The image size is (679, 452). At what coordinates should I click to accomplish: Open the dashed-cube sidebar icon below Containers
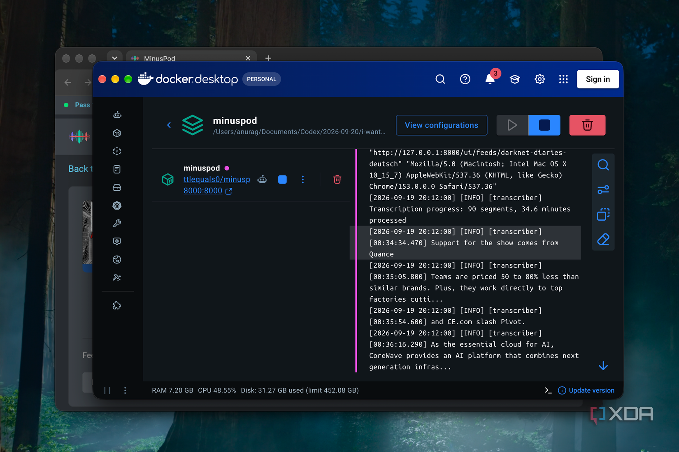[117, 151]
